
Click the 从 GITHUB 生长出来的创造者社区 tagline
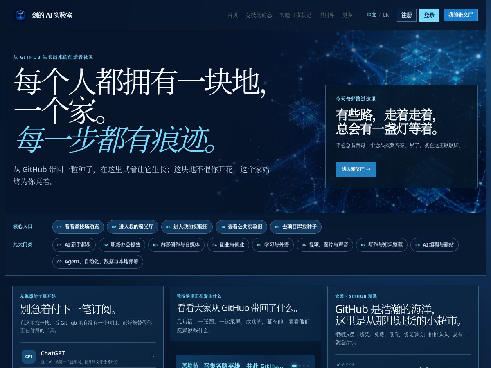click(x=53, y=57)
